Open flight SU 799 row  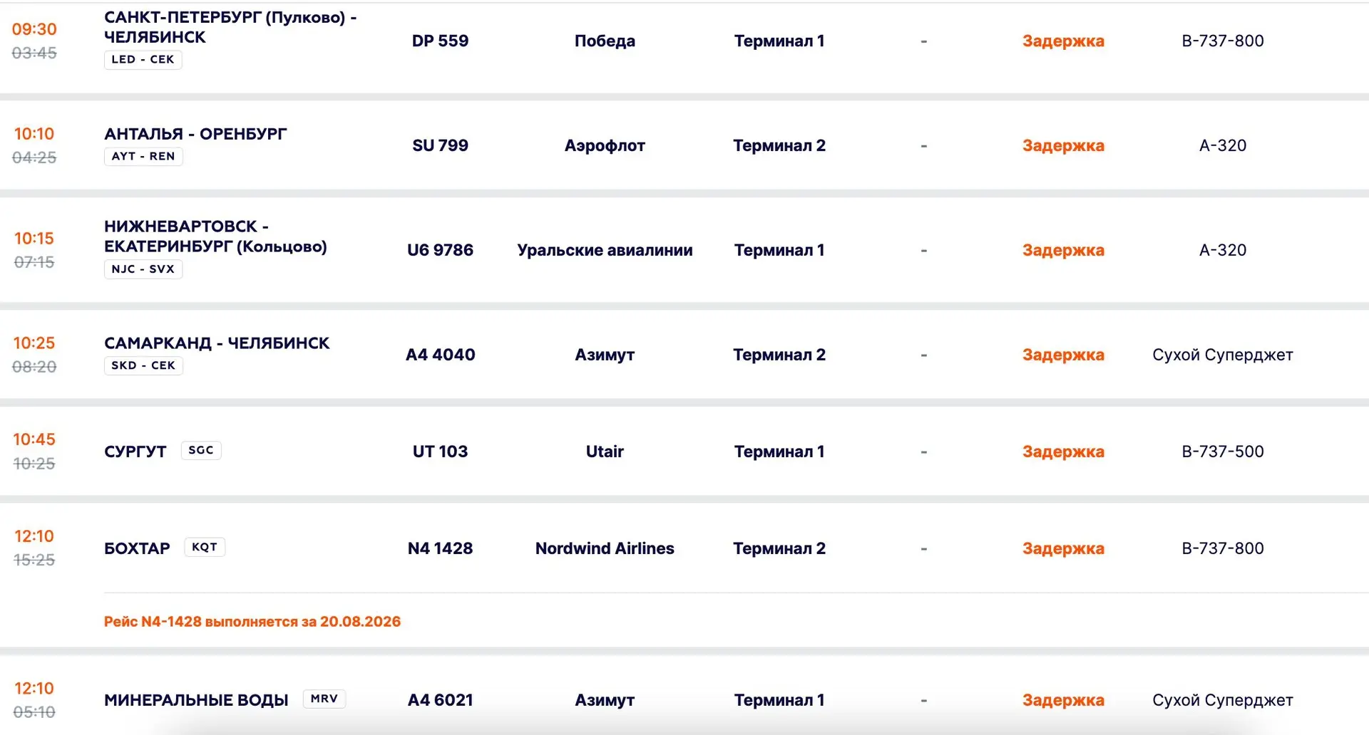684,146
